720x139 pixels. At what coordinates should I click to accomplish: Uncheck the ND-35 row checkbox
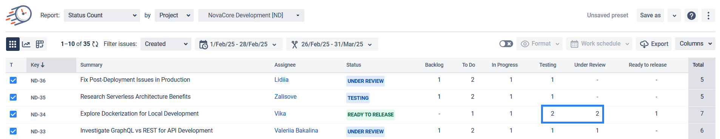pyautogui.click(x=13, y=97)
